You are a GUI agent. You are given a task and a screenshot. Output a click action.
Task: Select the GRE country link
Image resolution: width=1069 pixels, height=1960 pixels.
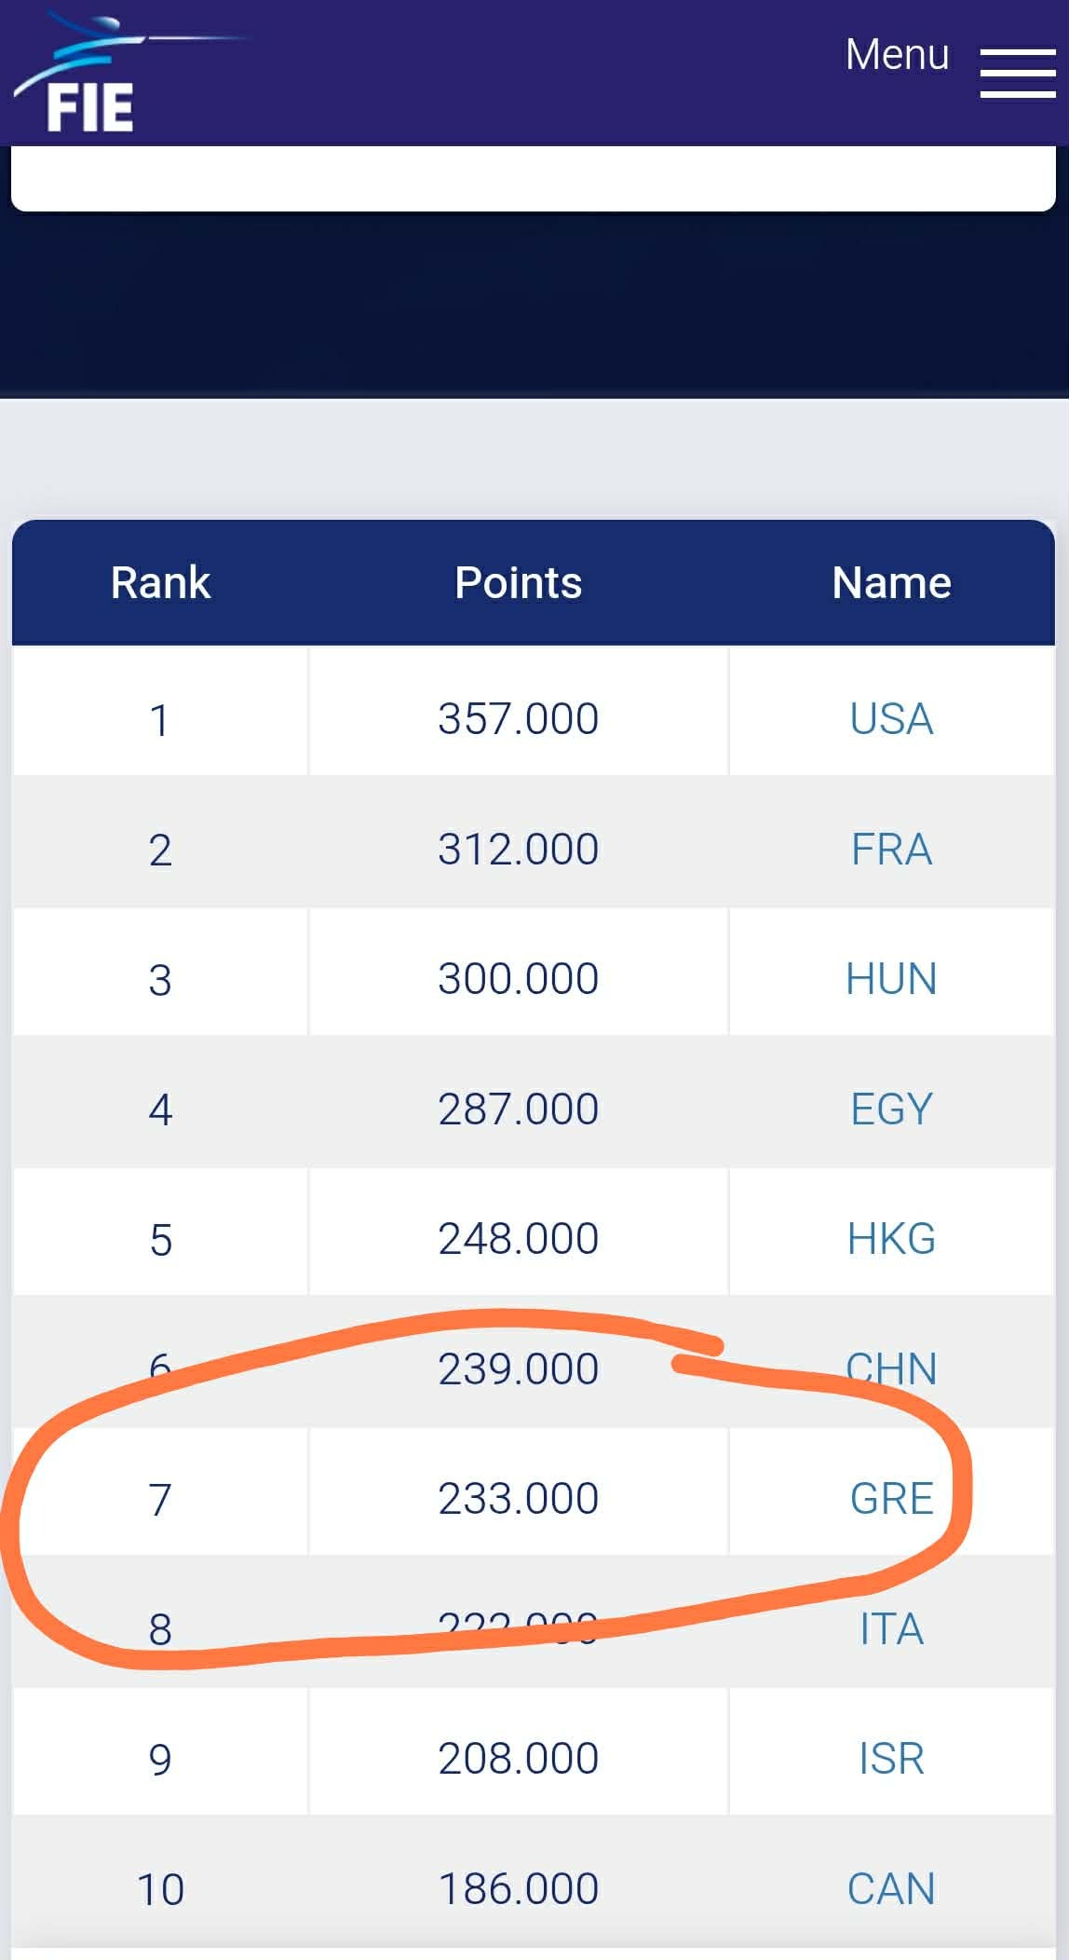pos(891,1499)
